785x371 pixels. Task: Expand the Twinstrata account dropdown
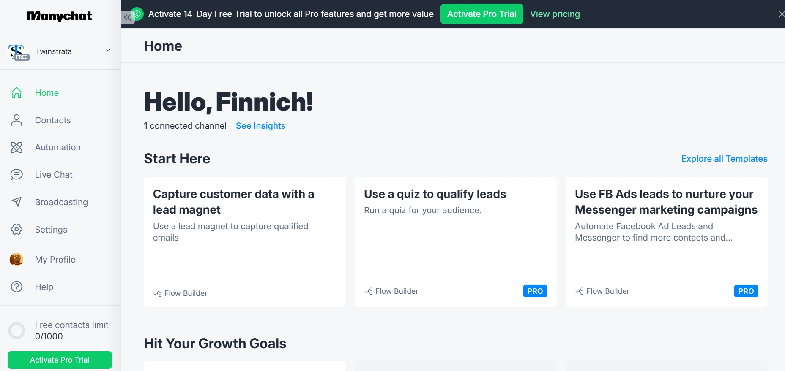click(108, 51)
